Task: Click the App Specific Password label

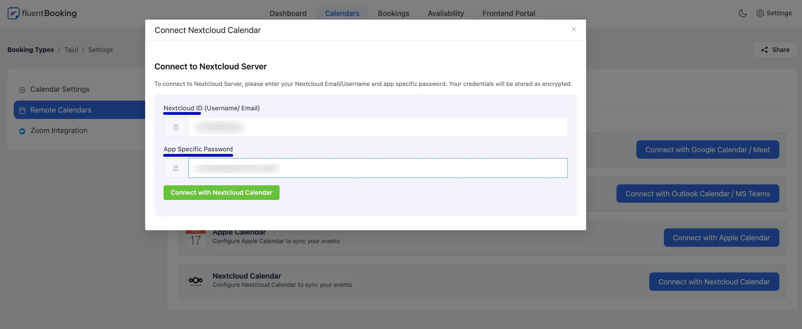Action: 198,149
